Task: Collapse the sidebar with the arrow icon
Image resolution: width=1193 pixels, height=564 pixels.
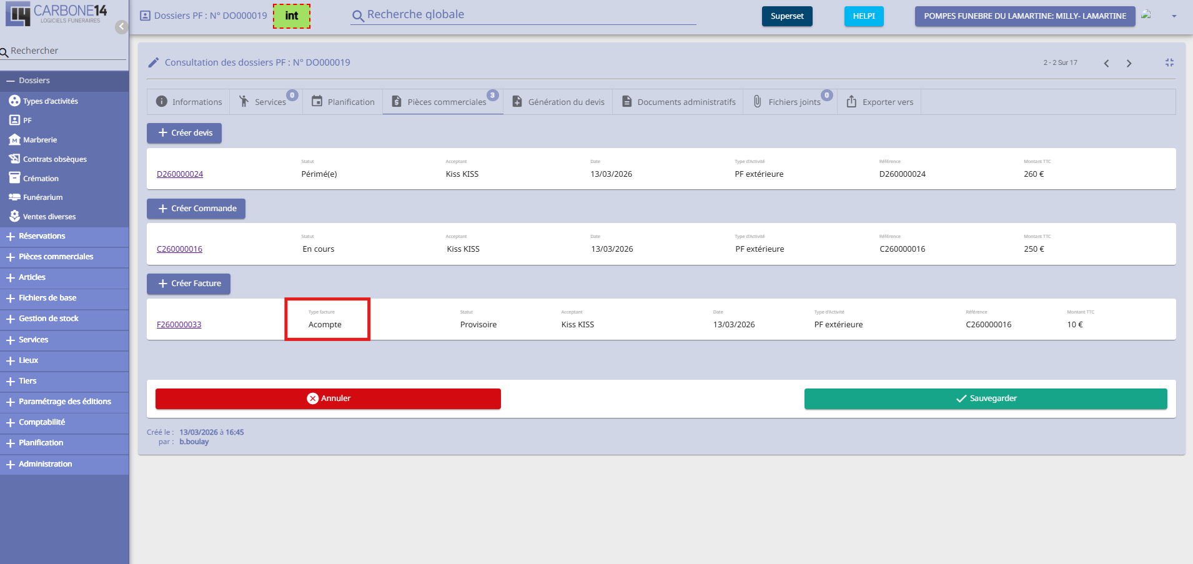Action: coord(121,27)
